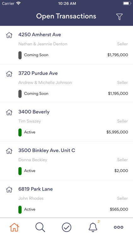Open the filter funnel icon
Screen dimensions: 133x237
pyautogui.click(x=119, y=17)
